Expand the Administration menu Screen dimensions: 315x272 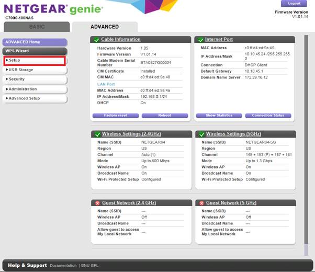35,89
